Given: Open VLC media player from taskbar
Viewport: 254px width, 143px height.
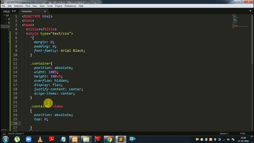Looking at the screenshot, I should click(x=40, y=139).
